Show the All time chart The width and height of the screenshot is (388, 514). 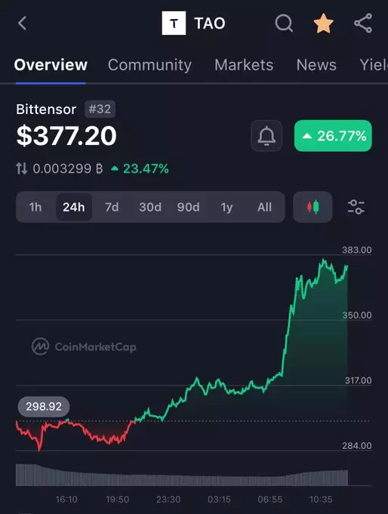point(264,207)
